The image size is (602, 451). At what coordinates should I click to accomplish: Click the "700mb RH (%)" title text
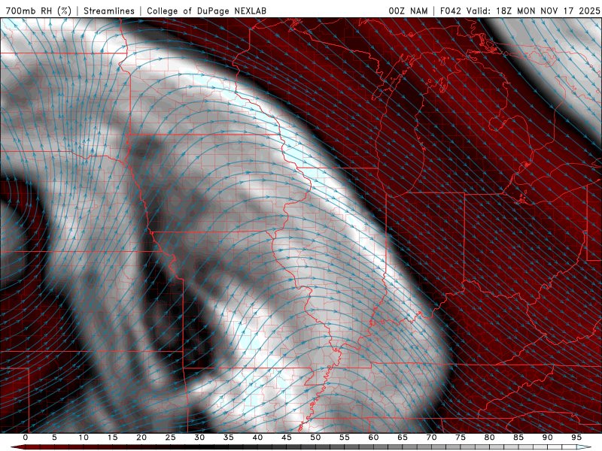(38, 11)
